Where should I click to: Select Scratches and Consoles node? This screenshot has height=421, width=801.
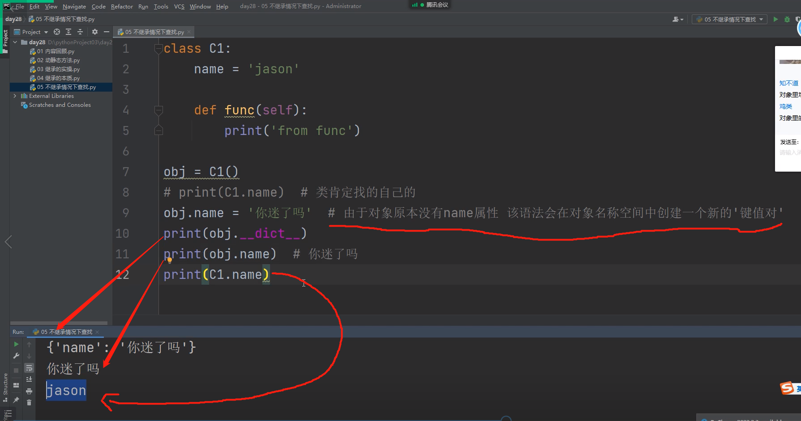coord(60,105)
